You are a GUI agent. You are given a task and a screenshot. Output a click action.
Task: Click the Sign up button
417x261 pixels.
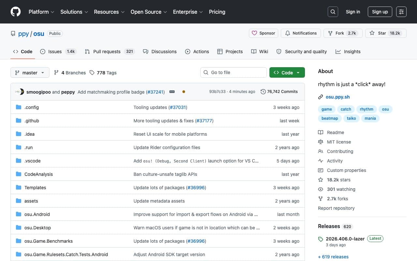pos(380,12)
